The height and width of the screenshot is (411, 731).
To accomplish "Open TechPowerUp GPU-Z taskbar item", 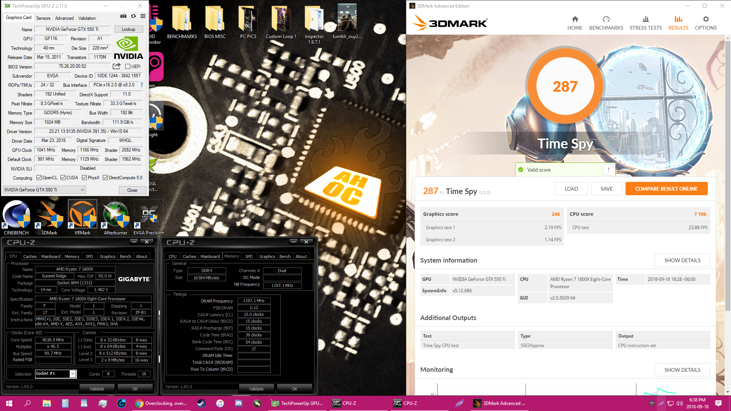I will click(x=297, y=403).
